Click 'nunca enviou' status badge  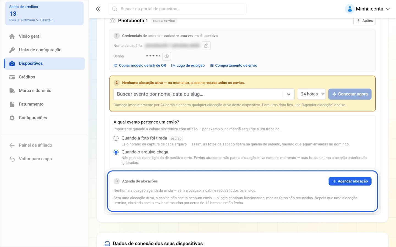click(164, 21)
